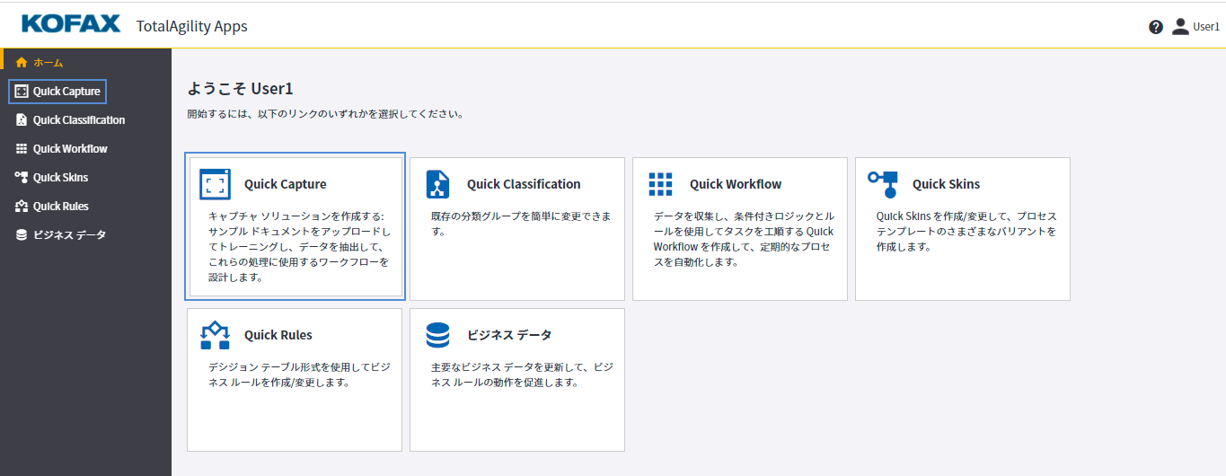Click sidebar Quick Rules icon
1226x476 pixels.
point(22,207)
